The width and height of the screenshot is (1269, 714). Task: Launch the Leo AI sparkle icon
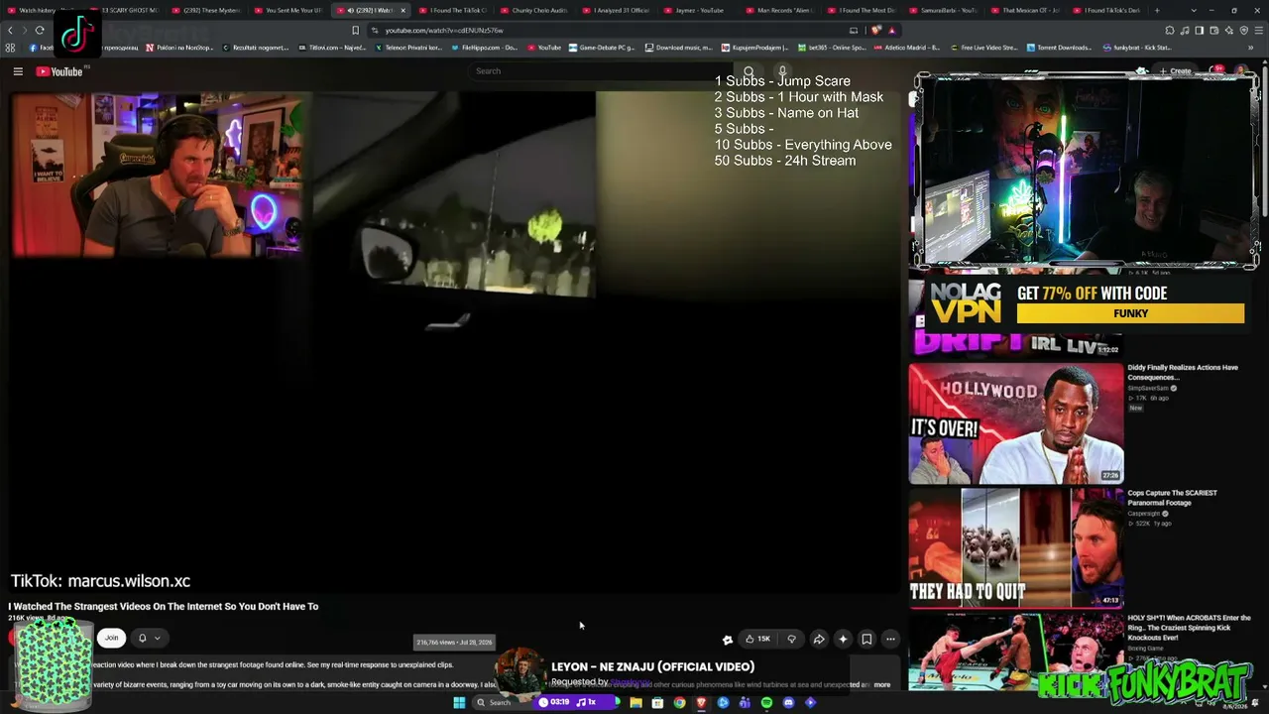(1229, 30)
